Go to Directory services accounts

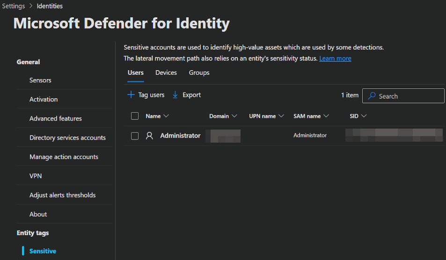point(67,138)
